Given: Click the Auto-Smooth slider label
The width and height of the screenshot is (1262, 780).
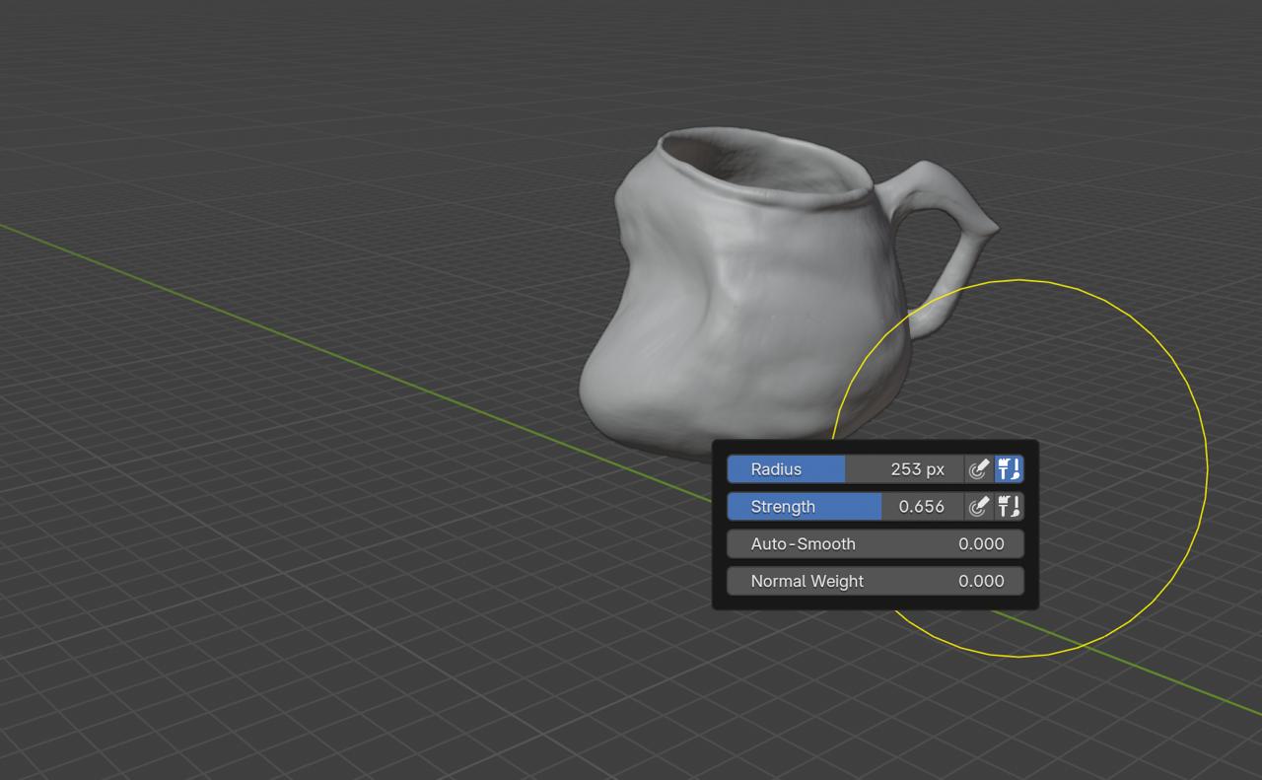Looking at the screenshot, I should pos(803,544).
